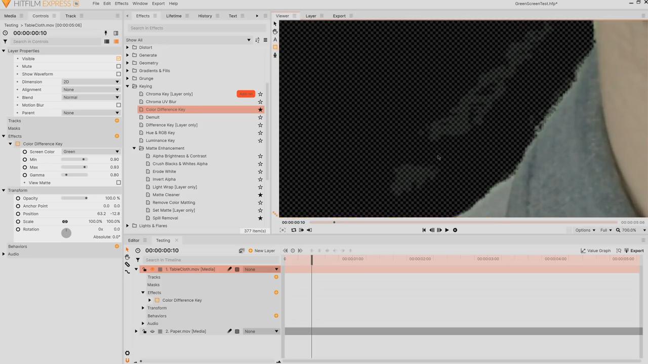Open the Show All effects filter dropdown
This screenshot has height=364, width=648.
click(x=188, y=40)
